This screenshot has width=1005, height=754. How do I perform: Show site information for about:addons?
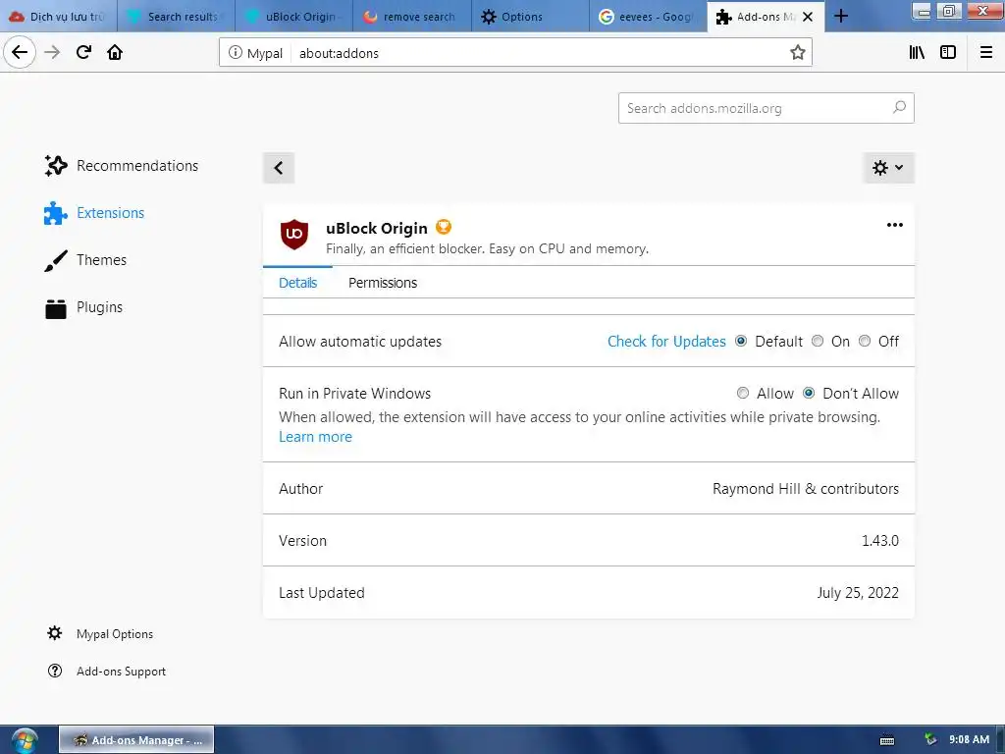pos(236,53)
